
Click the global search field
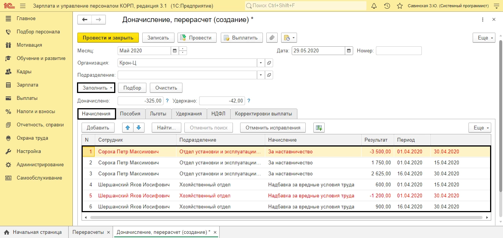(x=306, y=6)
